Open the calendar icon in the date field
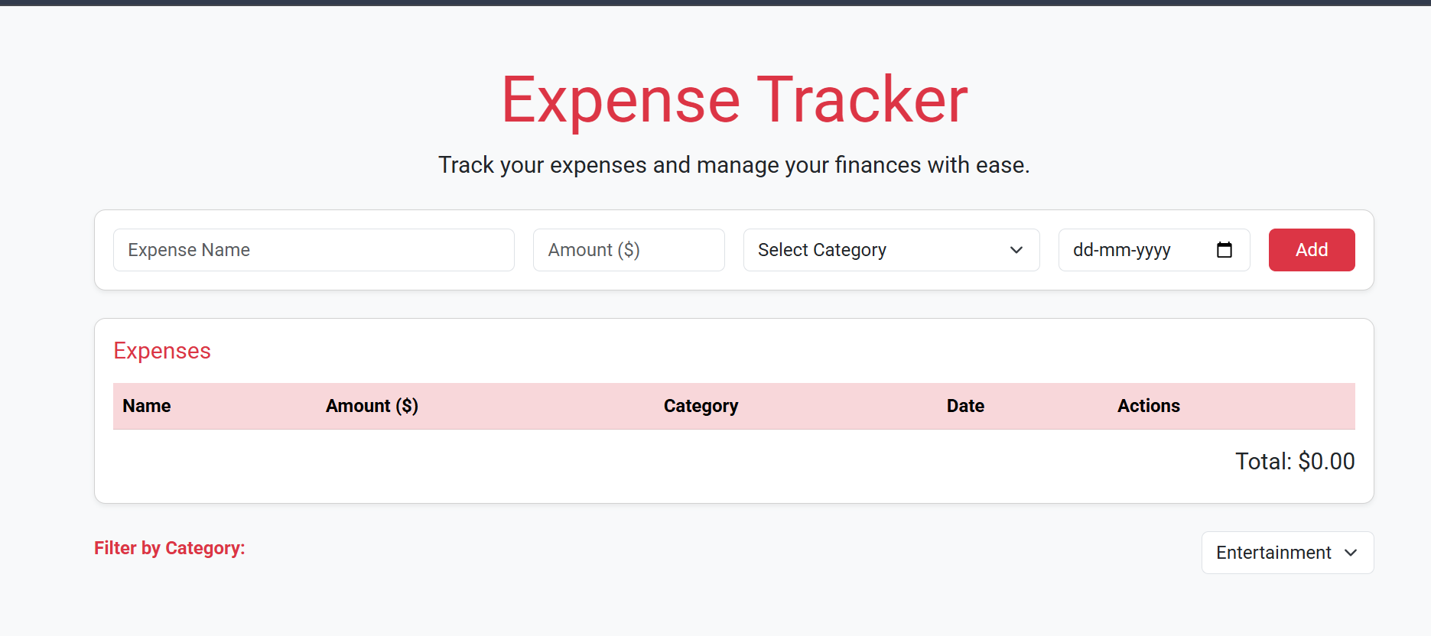This screenshot has width=1431, height=636. pos(1226,250)
